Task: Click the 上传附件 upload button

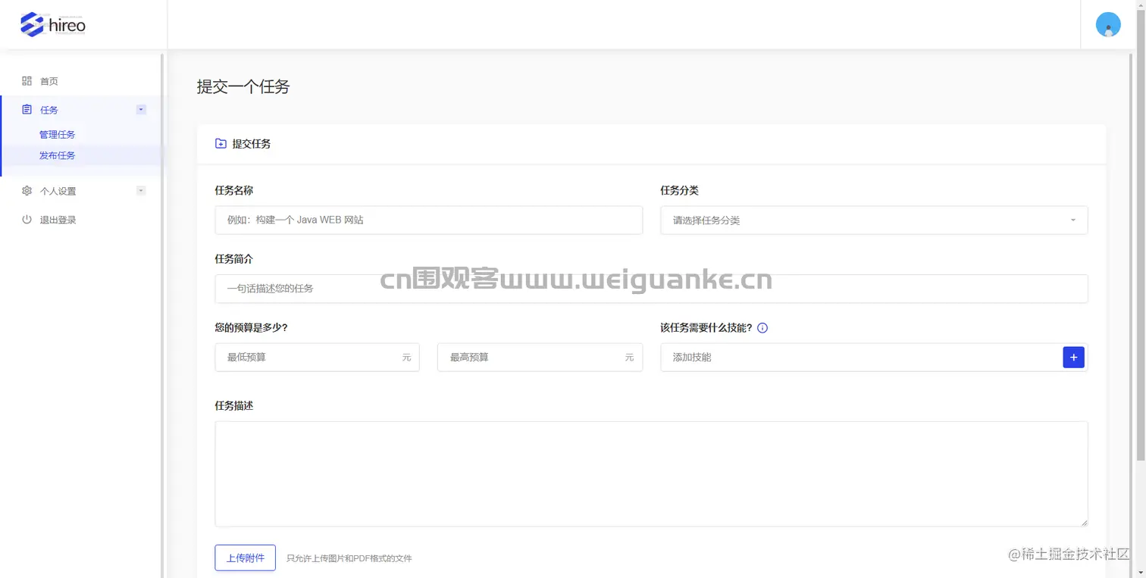Action: click(246, 558)
